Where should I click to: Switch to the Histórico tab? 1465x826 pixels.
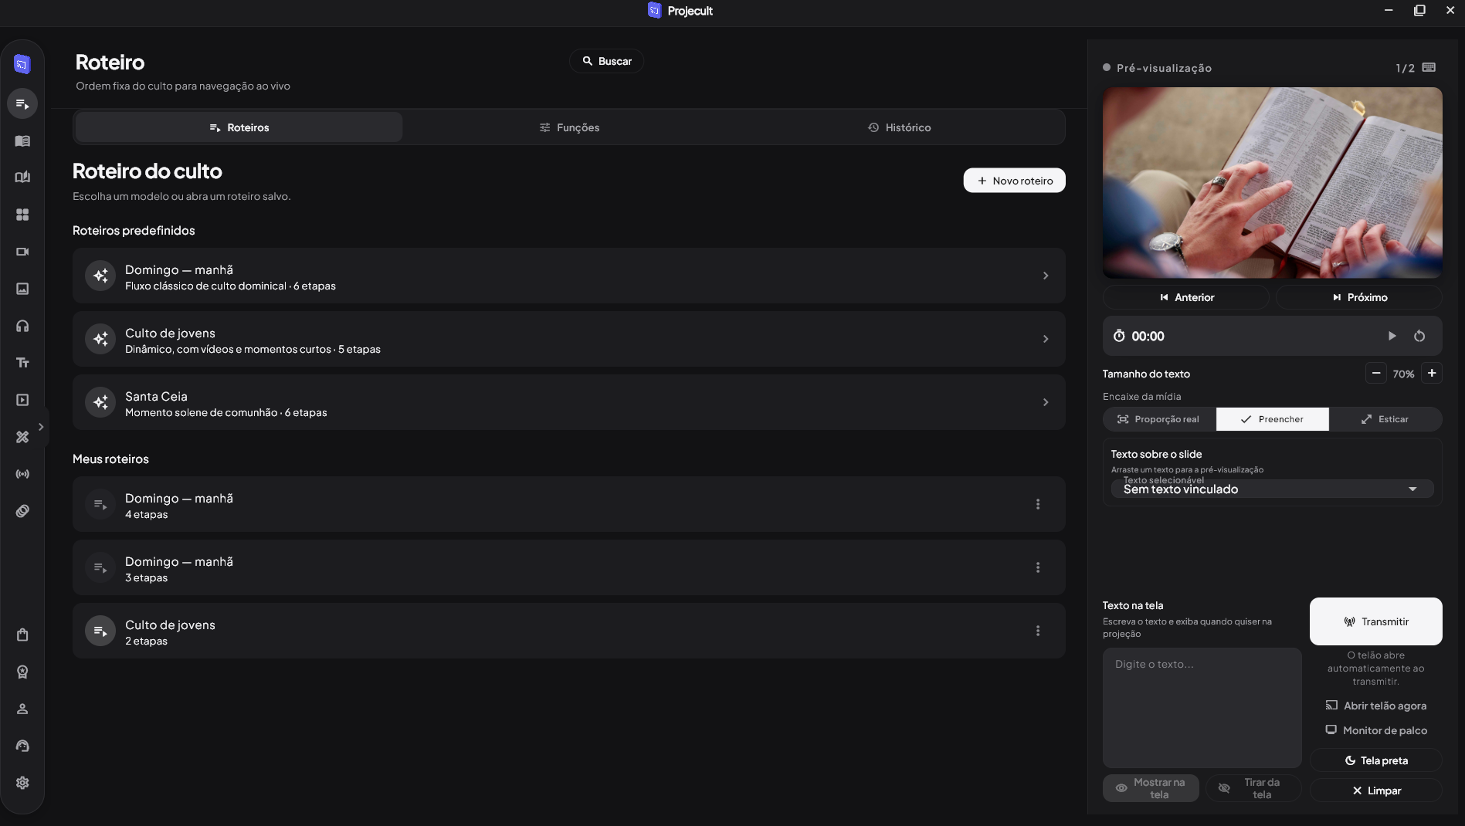(899, 127)
